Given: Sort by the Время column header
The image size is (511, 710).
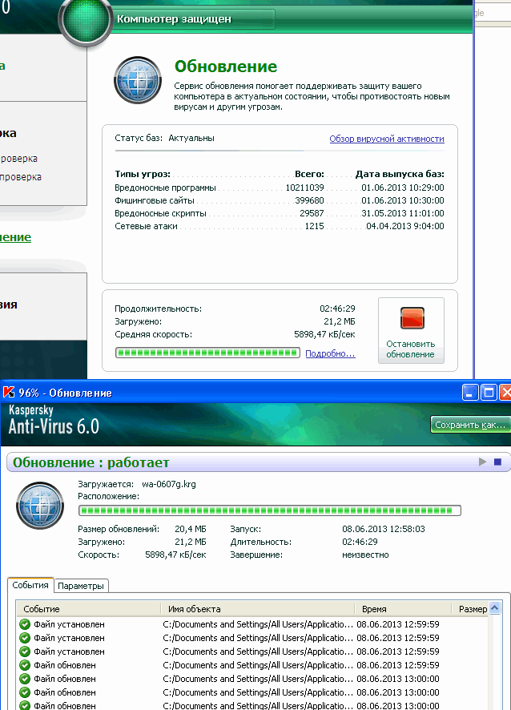Looking at the screenshot, I should (404, 609).
